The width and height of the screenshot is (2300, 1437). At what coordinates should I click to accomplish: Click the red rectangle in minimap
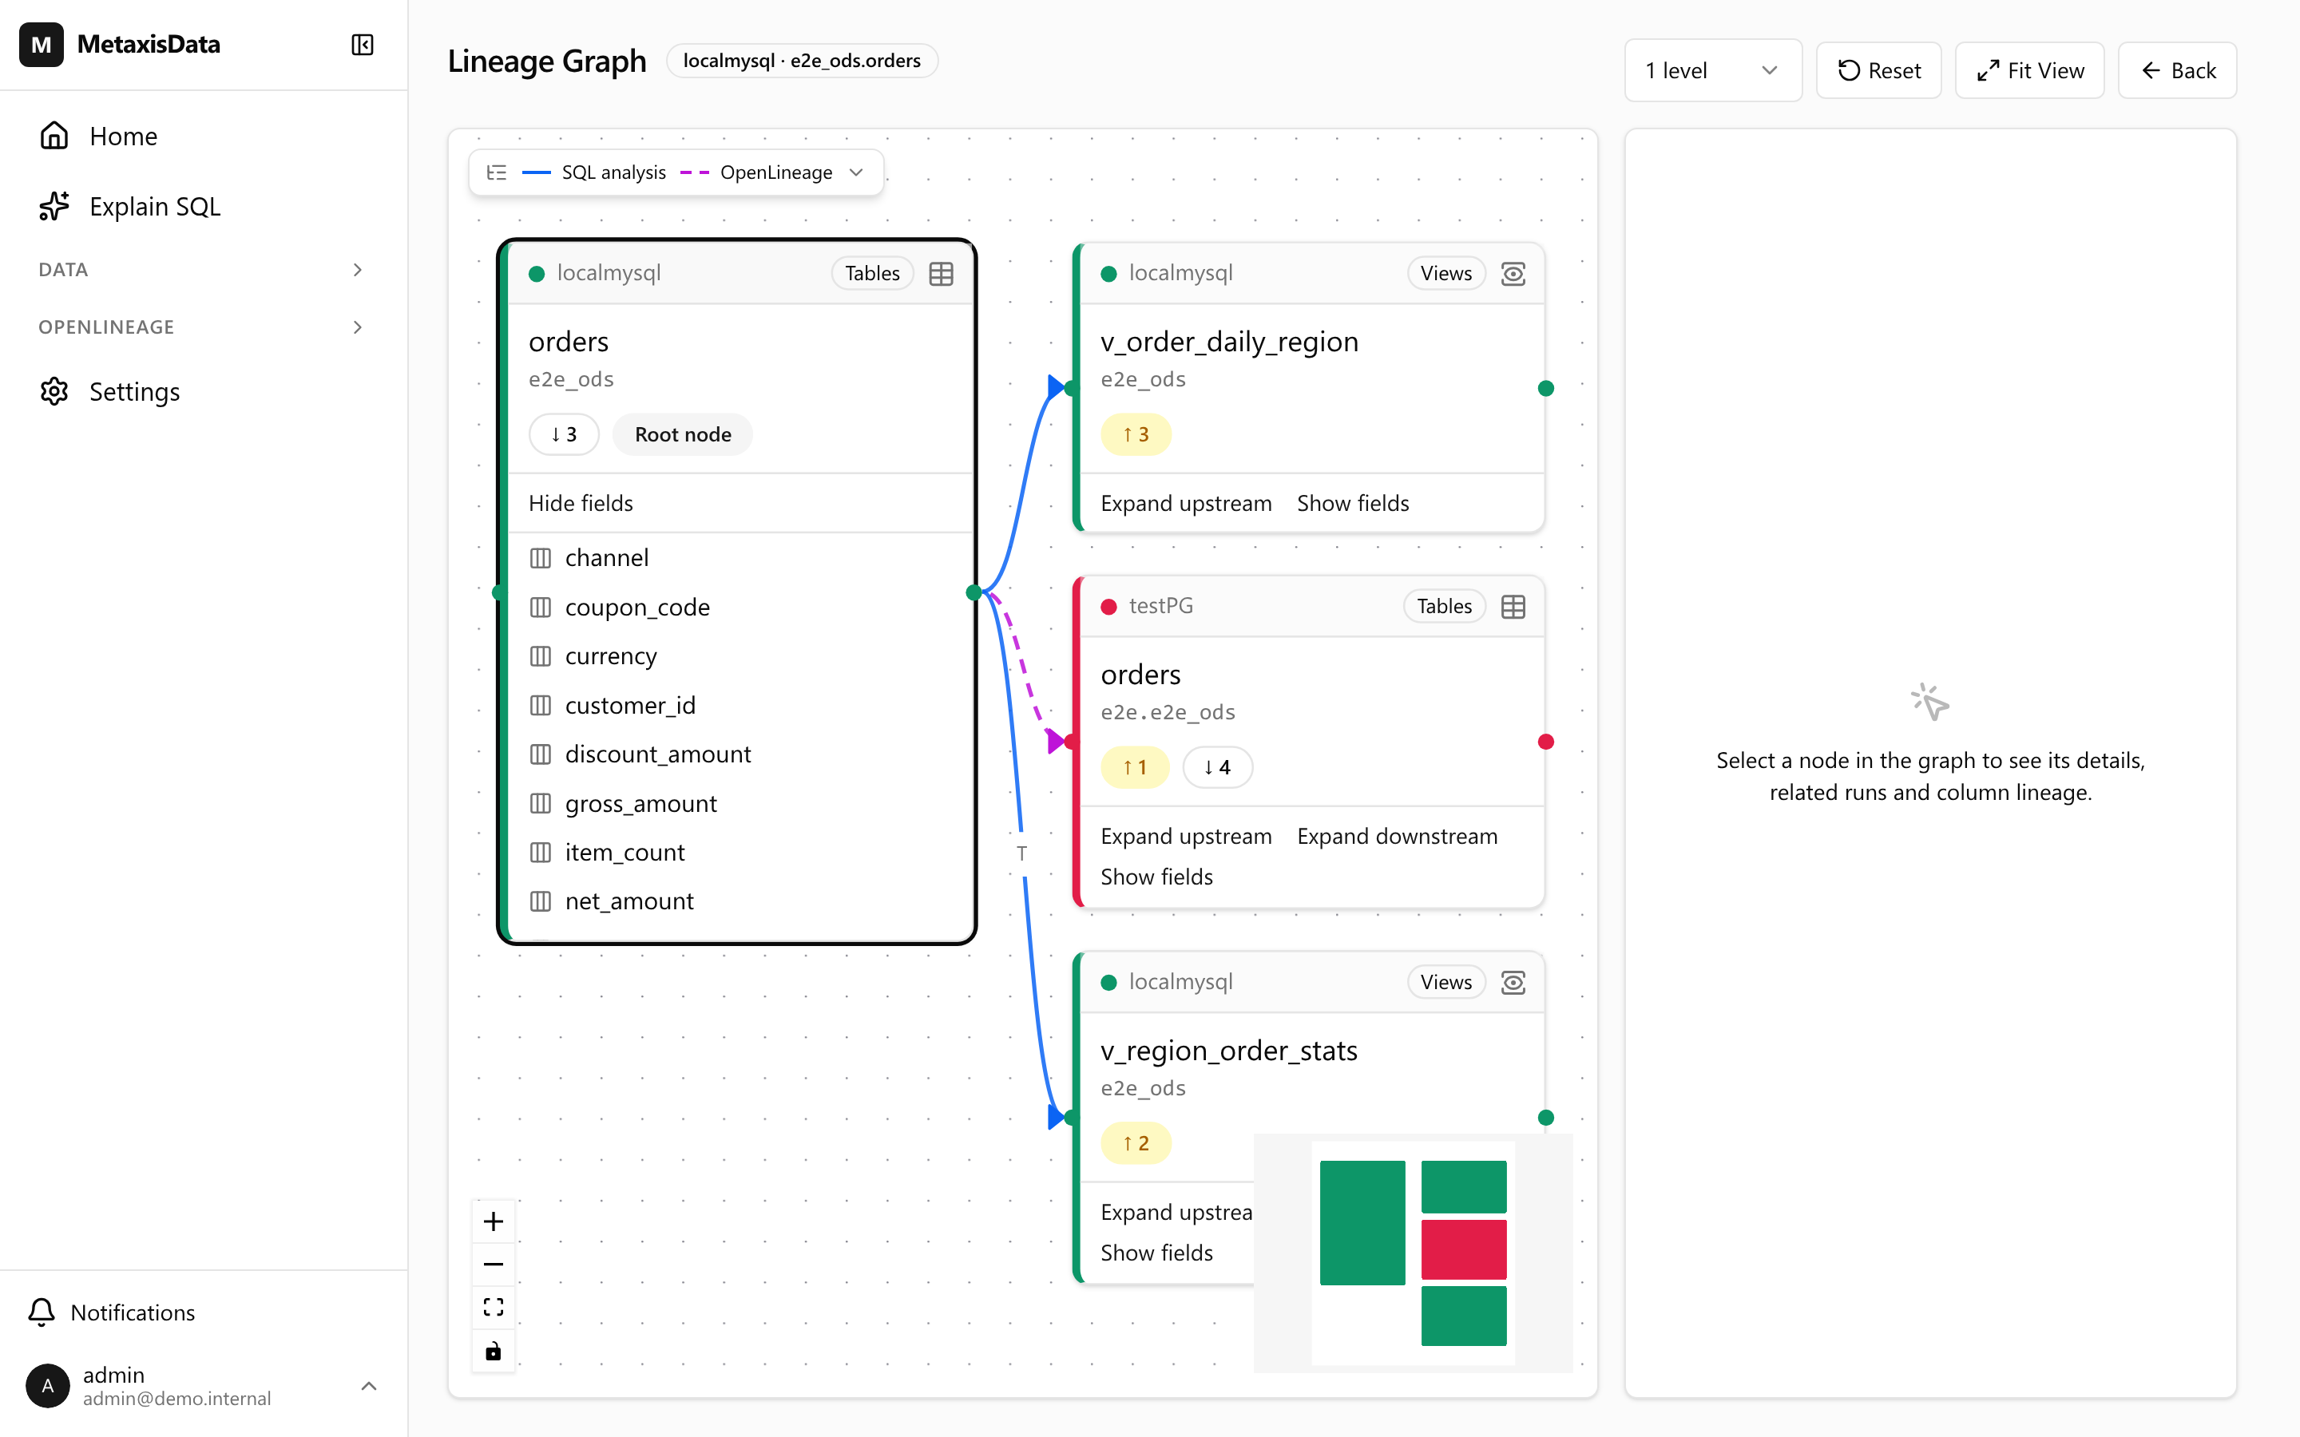(1464, 1249)
